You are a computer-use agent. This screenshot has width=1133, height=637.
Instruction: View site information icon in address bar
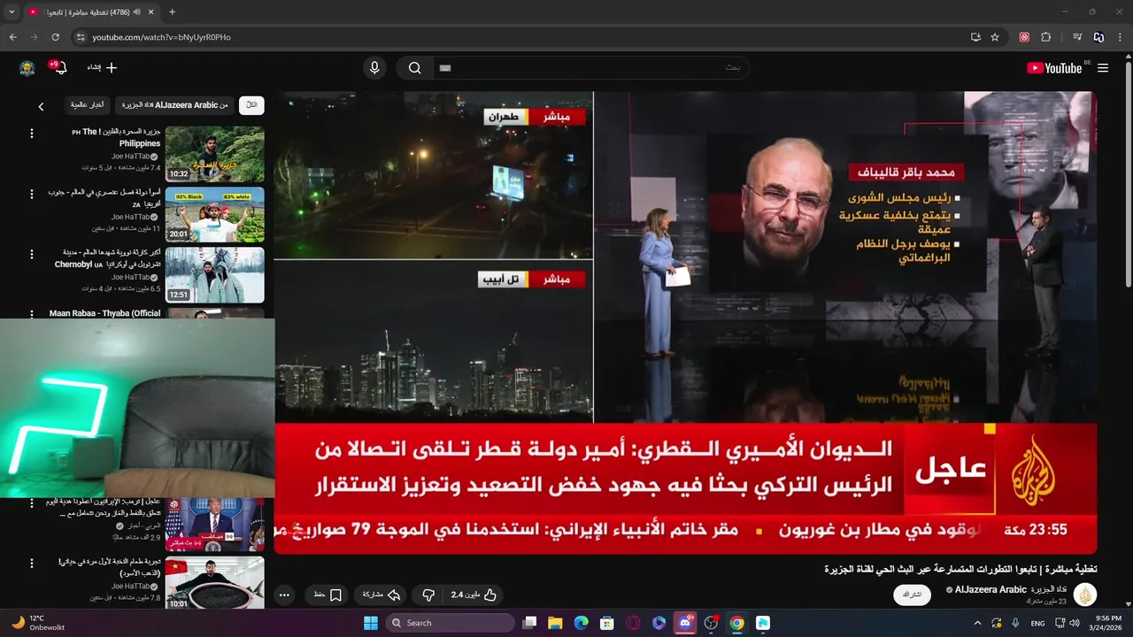81,37
